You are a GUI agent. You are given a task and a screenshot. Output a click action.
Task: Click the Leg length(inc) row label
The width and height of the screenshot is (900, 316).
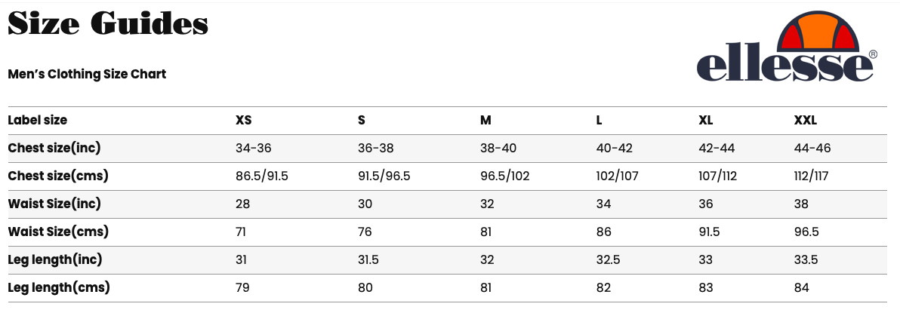click(54, 259)
